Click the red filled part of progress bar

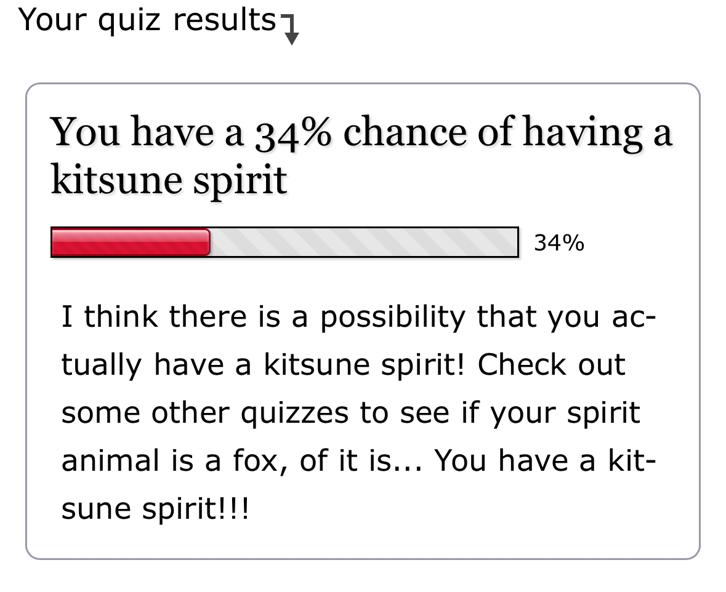131,242
